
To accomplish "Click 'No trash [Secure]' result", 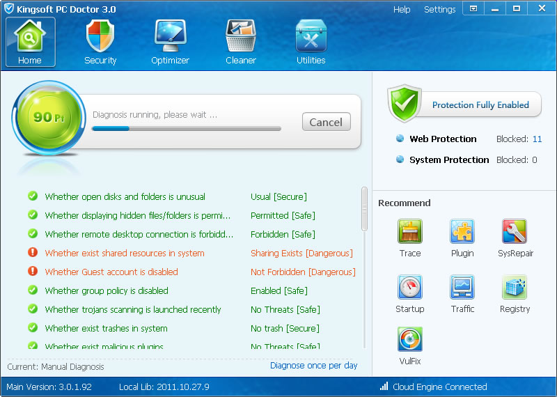I will 285,329.
